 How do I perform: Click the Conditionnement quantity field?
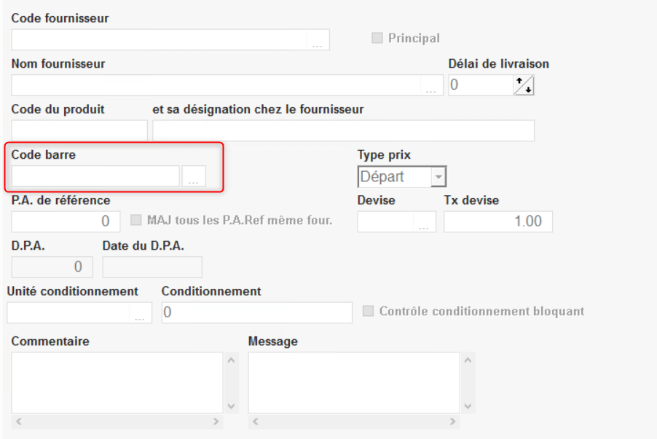pos(256,312)
